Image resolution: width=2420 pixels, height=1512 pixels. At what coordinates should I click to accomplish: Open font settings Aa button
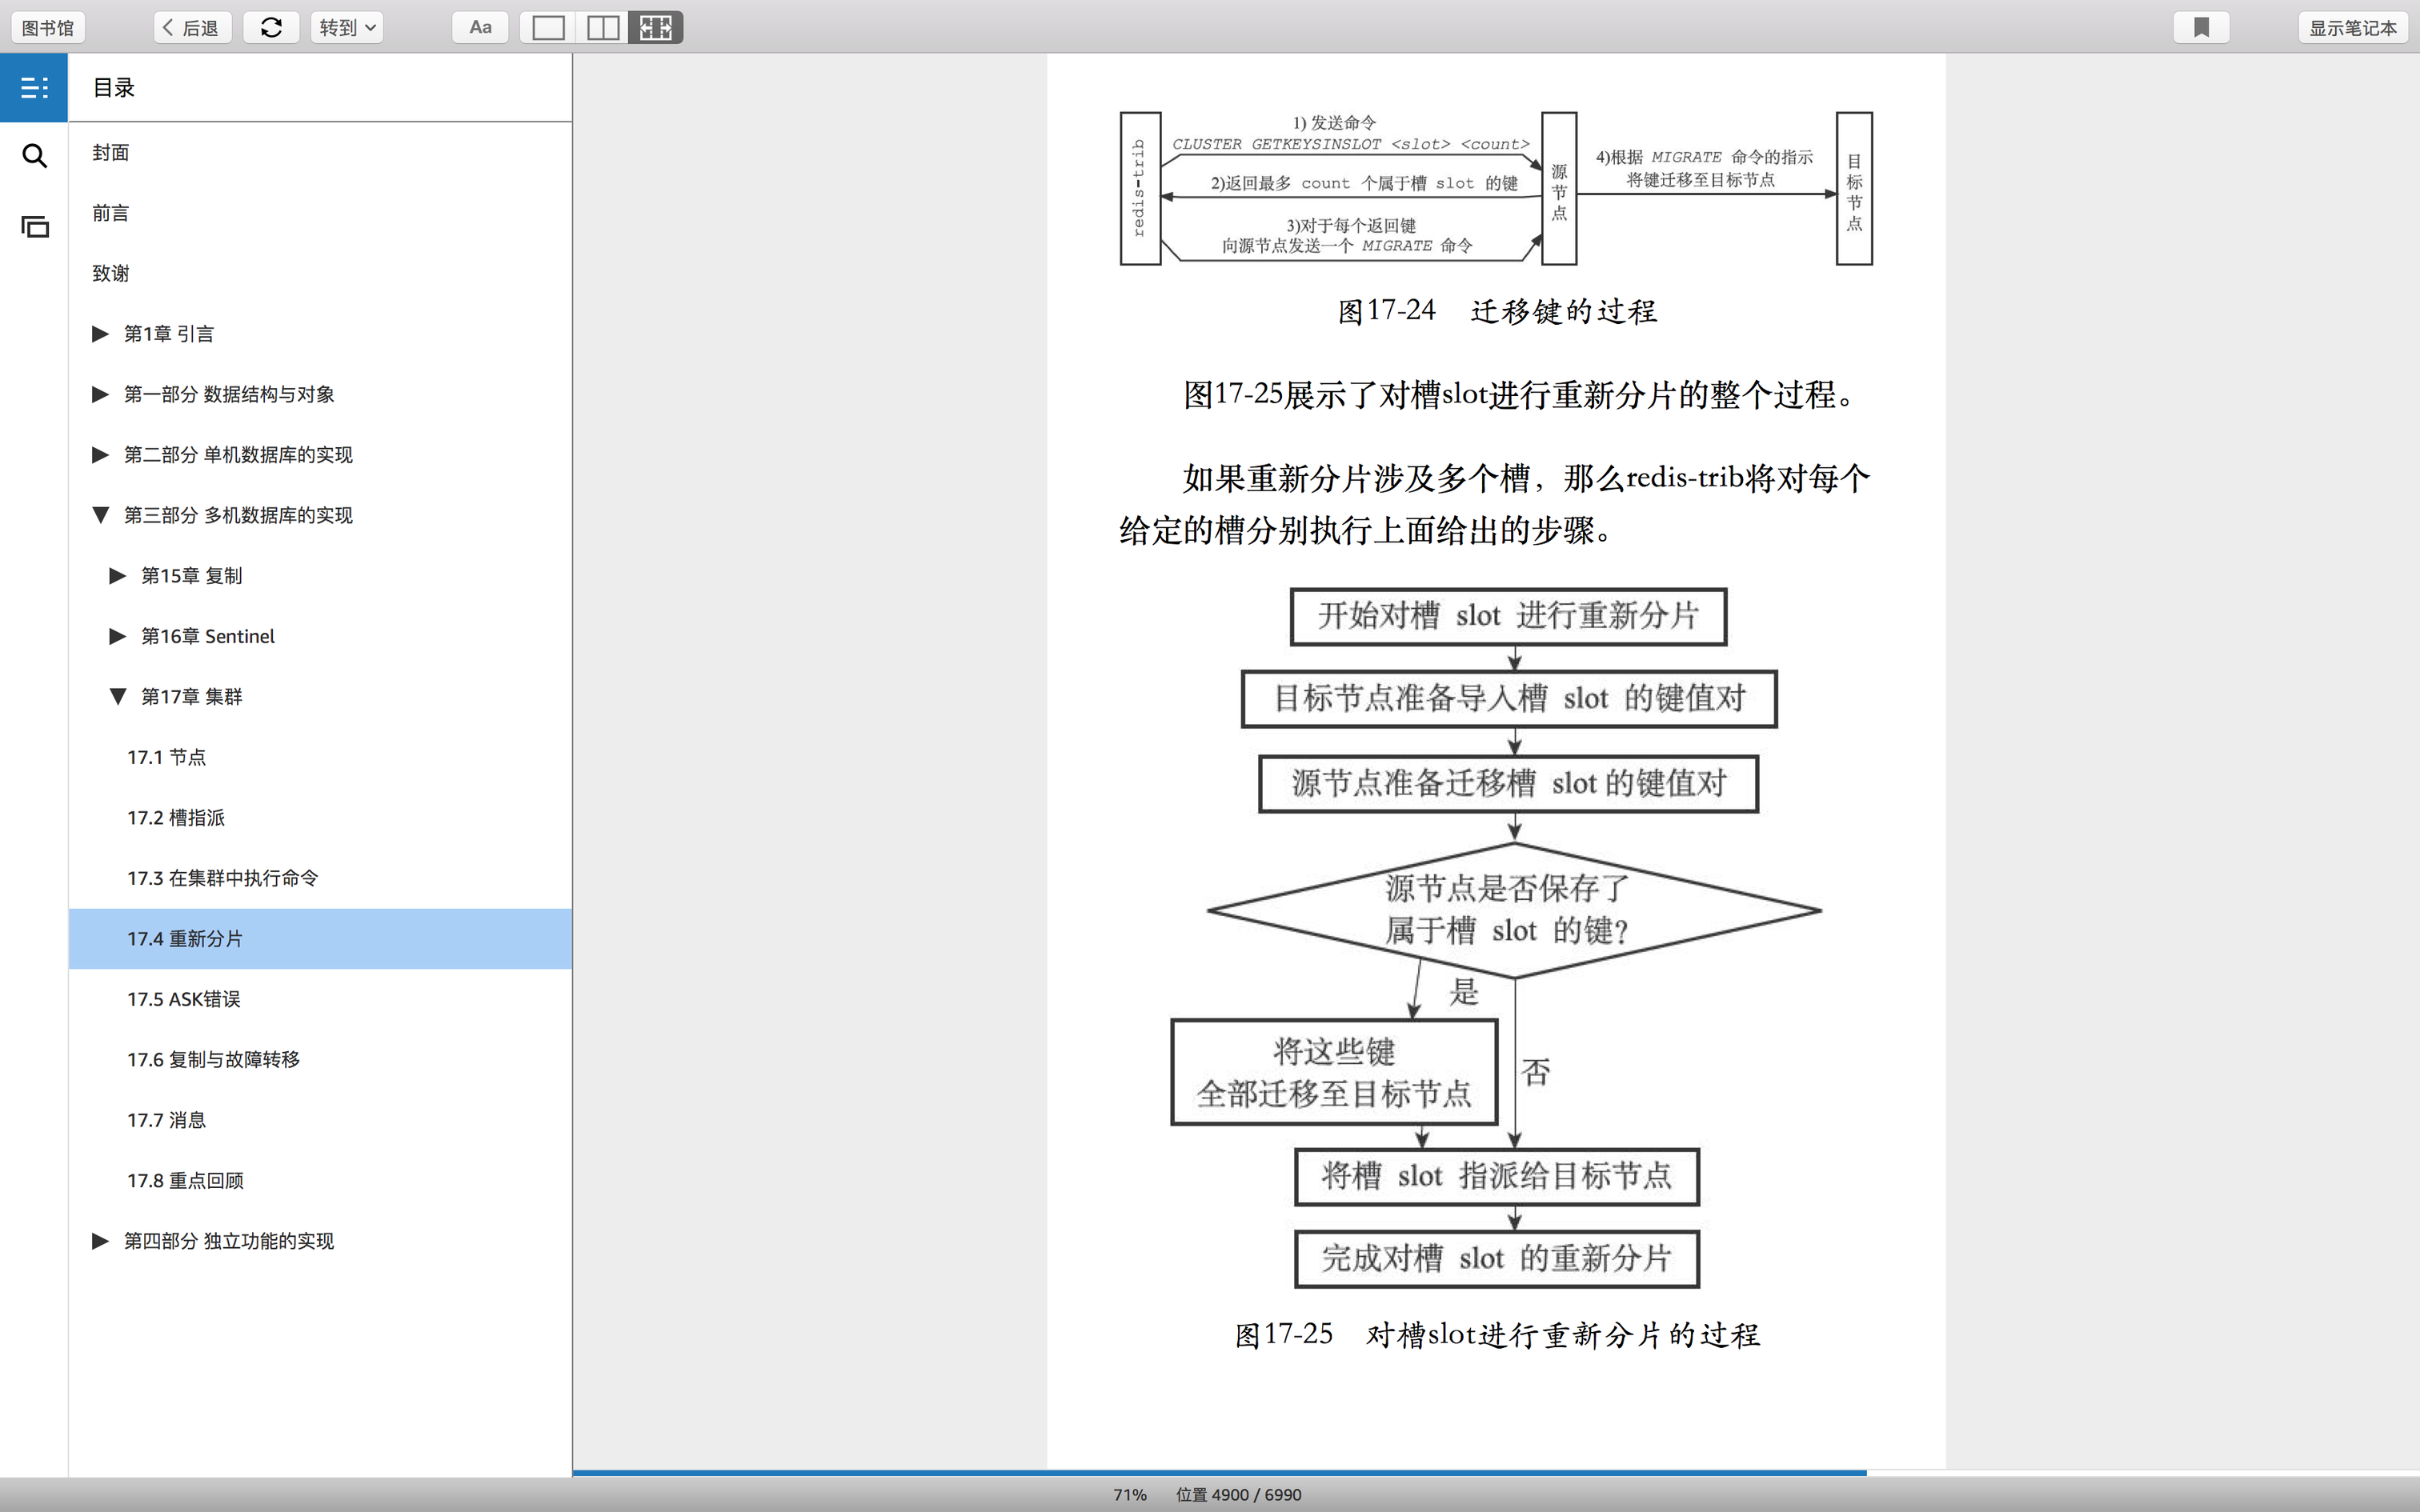coord(480,27)
